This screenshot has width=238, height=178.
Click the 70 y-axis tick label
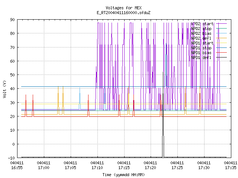(12, 47)
